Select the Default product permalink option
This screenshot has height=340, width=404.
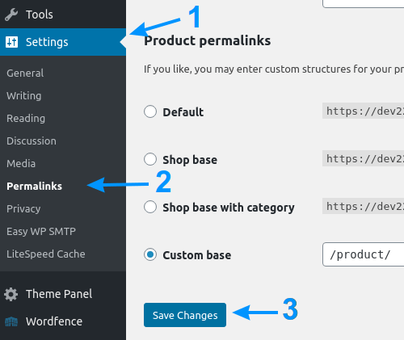(x=150, y=111)
